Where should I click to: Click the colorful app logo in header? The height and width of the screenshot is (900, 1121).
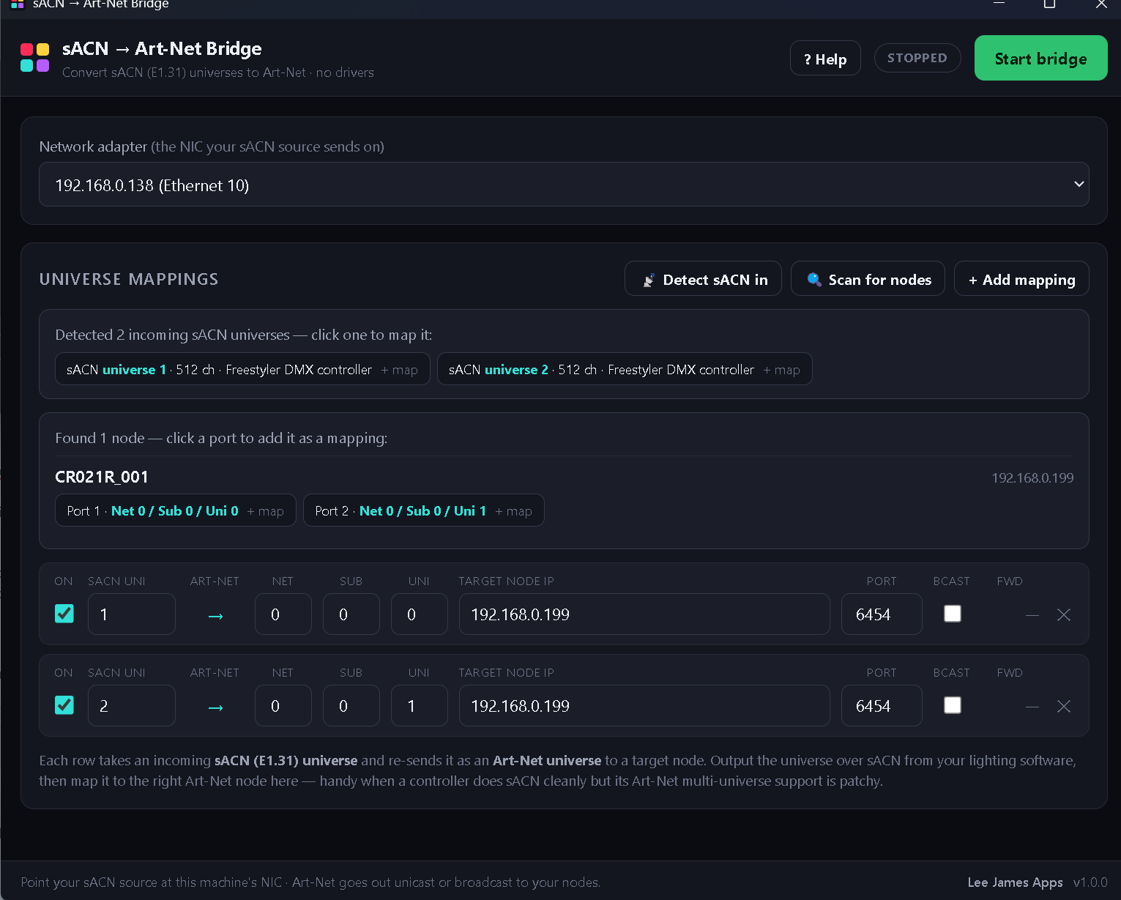[35, 57]
